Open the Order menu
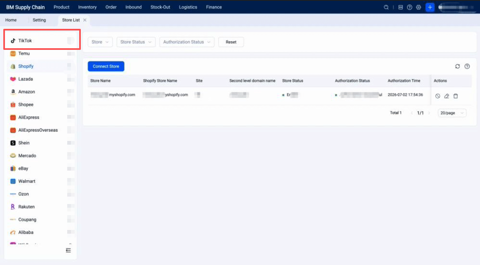 coord(111,7)
